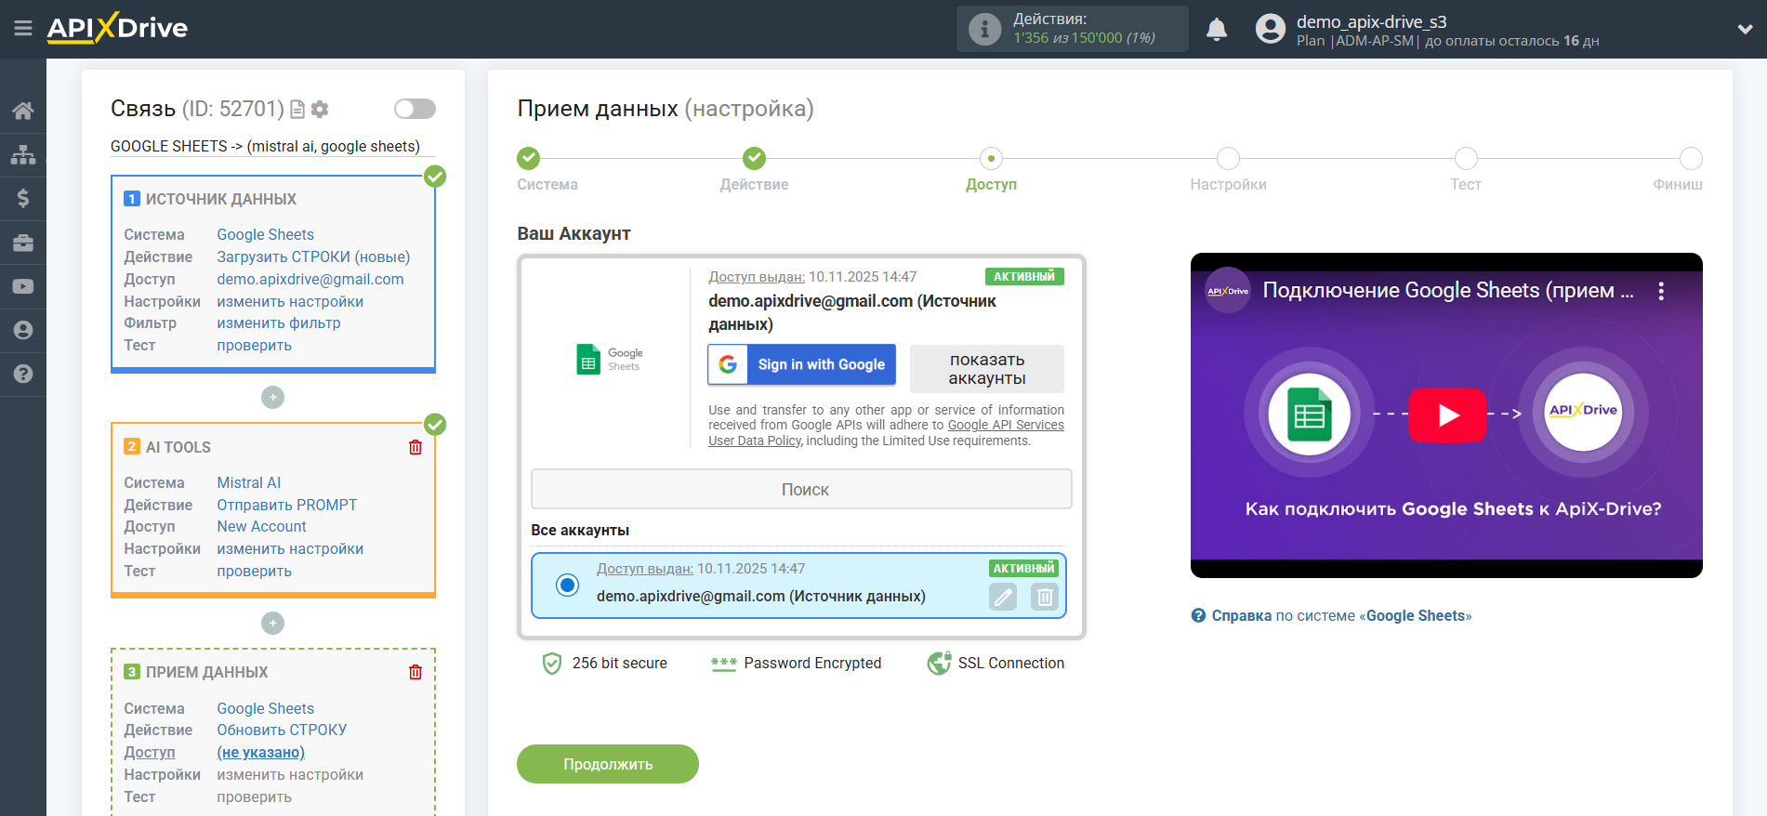Play the Google Sheets tutorial video
Image resolution: width=1767 pixels, height=816 pixels.
click(1446, 415)
